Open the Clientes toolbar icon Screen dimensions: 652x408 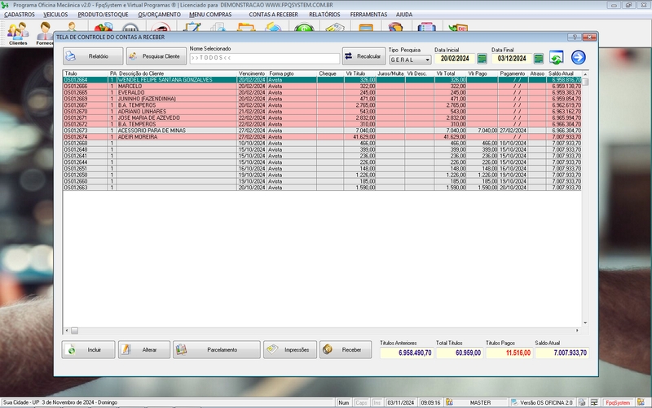[x=18, y=33]
